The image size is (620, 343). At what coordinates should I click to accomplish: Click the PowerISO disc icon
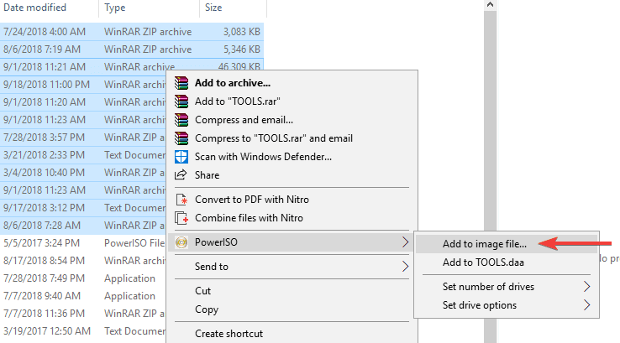[181, 242]
